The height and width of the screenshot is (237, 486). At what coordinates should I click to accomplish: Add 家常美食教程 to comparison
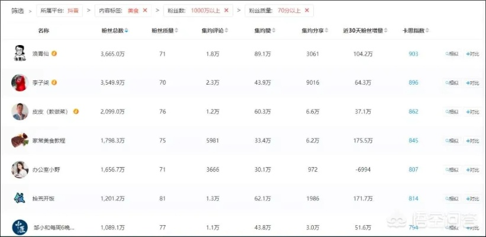[x=472, y=141]
